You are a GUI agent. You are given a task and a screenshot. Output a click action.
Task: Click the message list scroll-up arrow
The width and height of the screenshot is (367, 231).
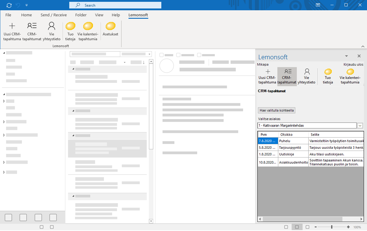[x=151, y=61]
